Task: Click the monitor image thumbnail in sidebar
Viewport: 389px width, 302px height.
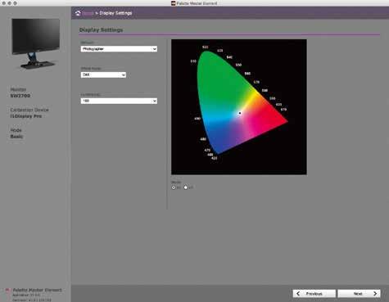Action: [35, 43]
